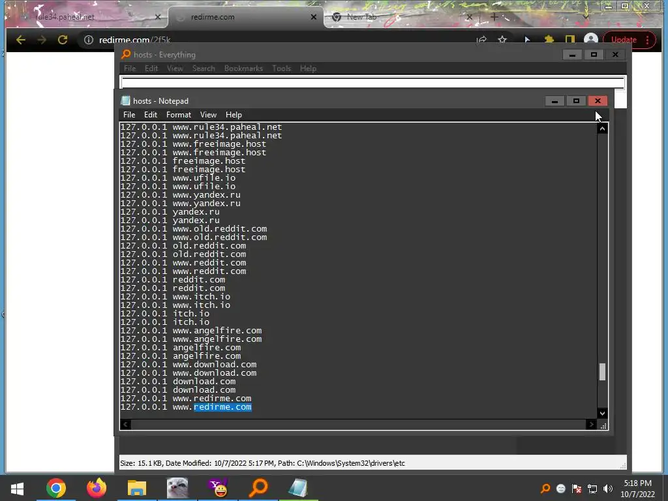Click browser back arrow

tap(20, 40)
